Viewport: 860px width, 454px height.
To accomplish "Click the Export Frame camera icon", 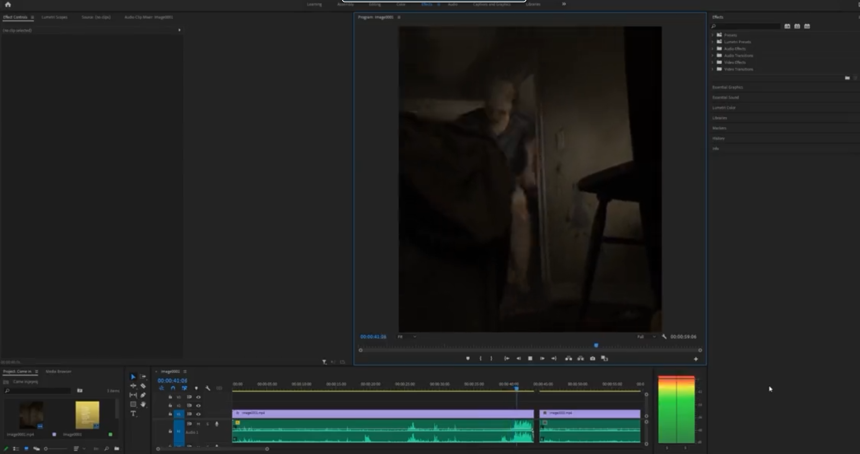I will (592, 358).
